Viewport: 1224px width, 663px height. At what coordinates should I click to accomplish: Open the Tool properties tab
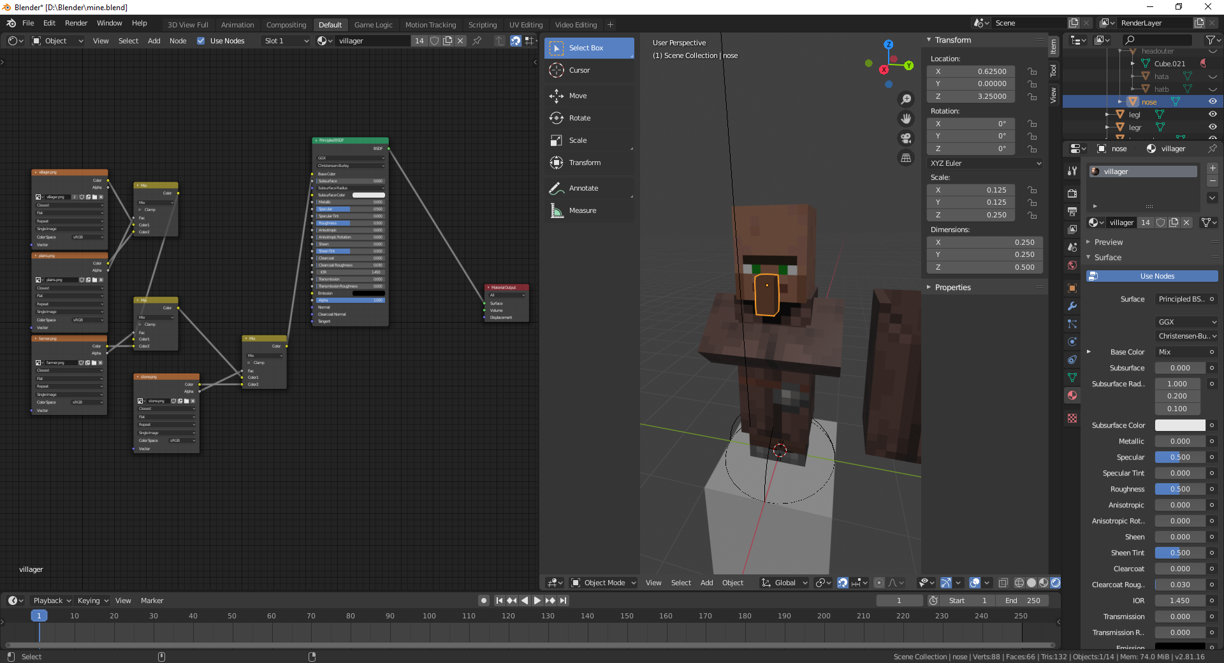[1072, 171]
